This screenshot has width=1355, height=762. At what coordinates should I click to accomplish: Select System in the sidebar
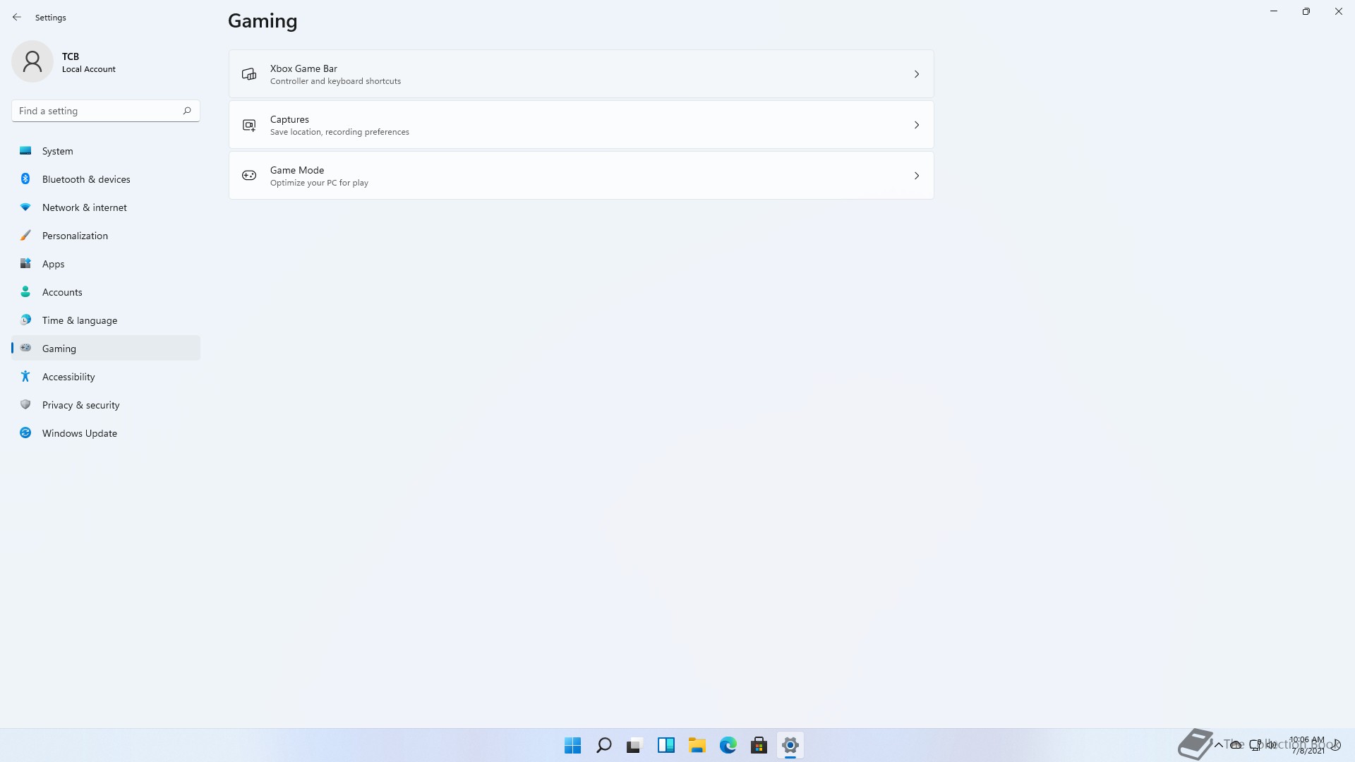coord(57,151)
